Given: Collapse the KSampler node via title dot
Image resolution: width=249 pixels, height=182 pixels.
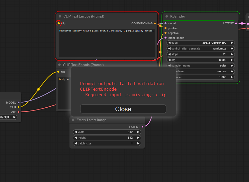Looking at the screenshot, I should 167,16.
